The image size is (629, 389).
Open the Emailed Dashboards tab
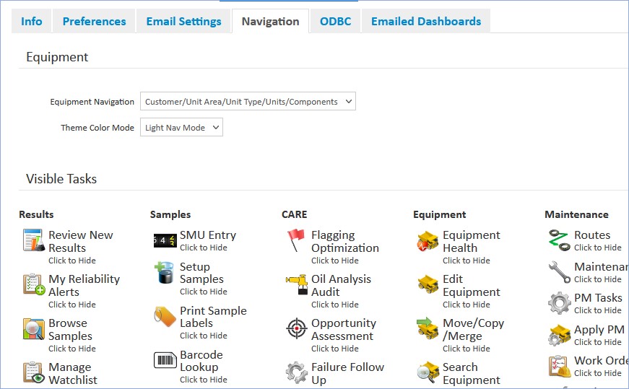click(425, 22)
